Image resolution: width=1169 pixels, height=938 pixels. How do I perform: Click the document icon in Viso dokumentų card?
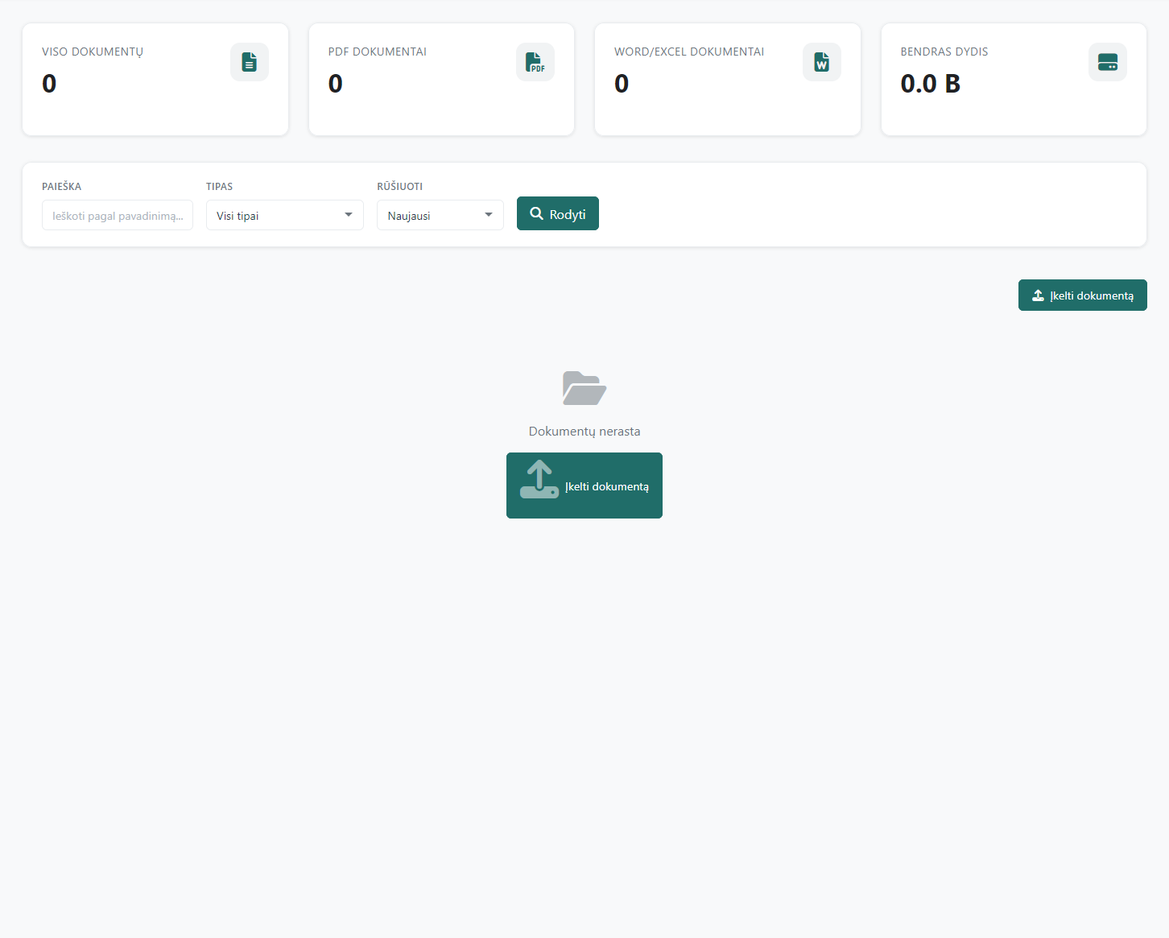tap(250, 62)
